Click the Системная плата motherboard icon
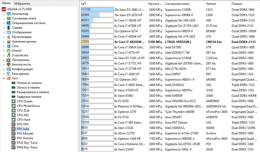The height and width of the screenshot is (152, 260). coord(9,18)
